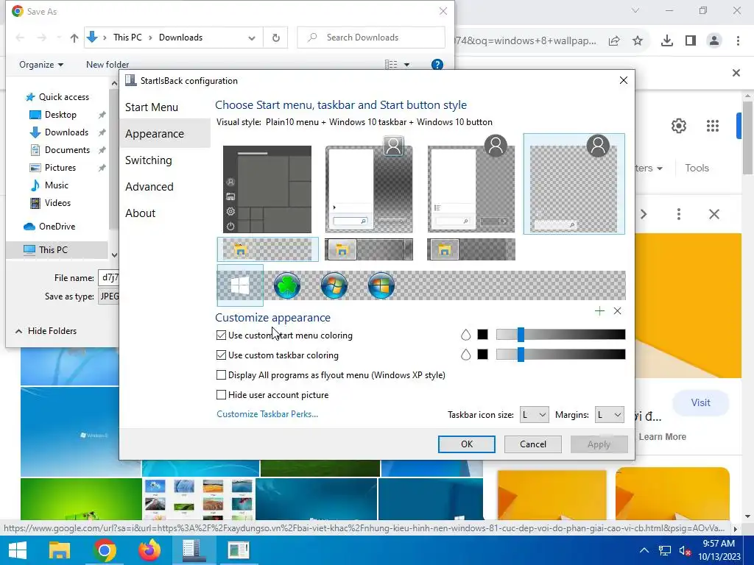Share this page via Chrome share icon
This screenshot has width=754, height=565.
[614, 41]
